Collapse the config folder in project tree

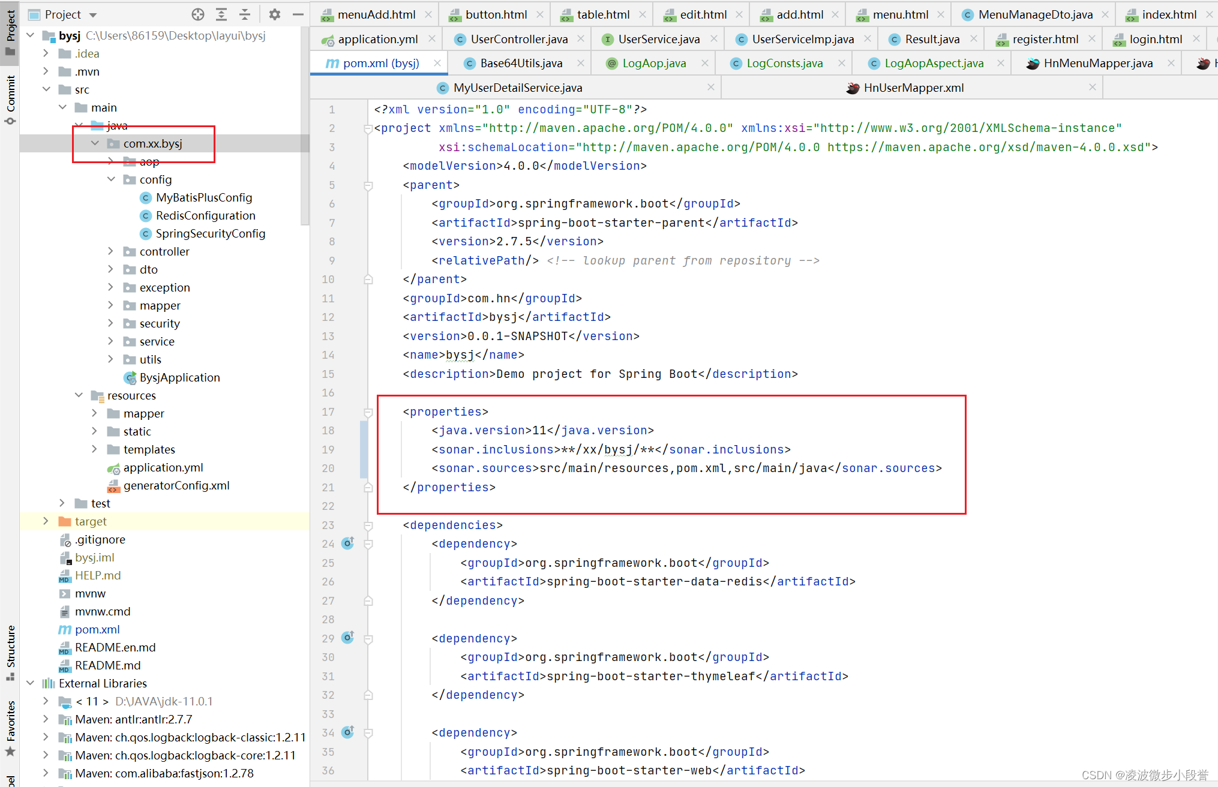tap(110, 179)
